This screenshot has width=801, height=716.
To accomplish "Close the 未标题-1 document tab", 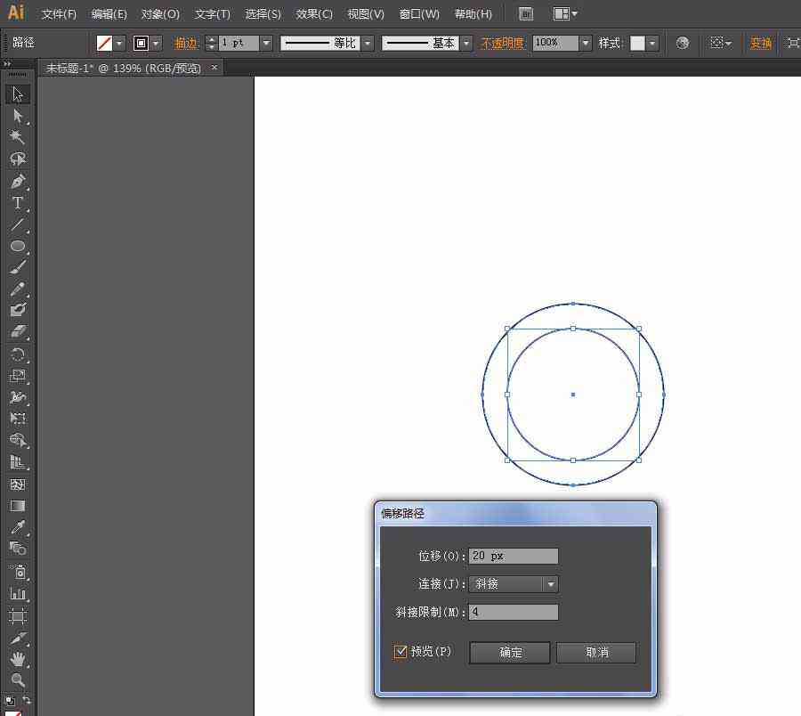I will tap(214, 67).
